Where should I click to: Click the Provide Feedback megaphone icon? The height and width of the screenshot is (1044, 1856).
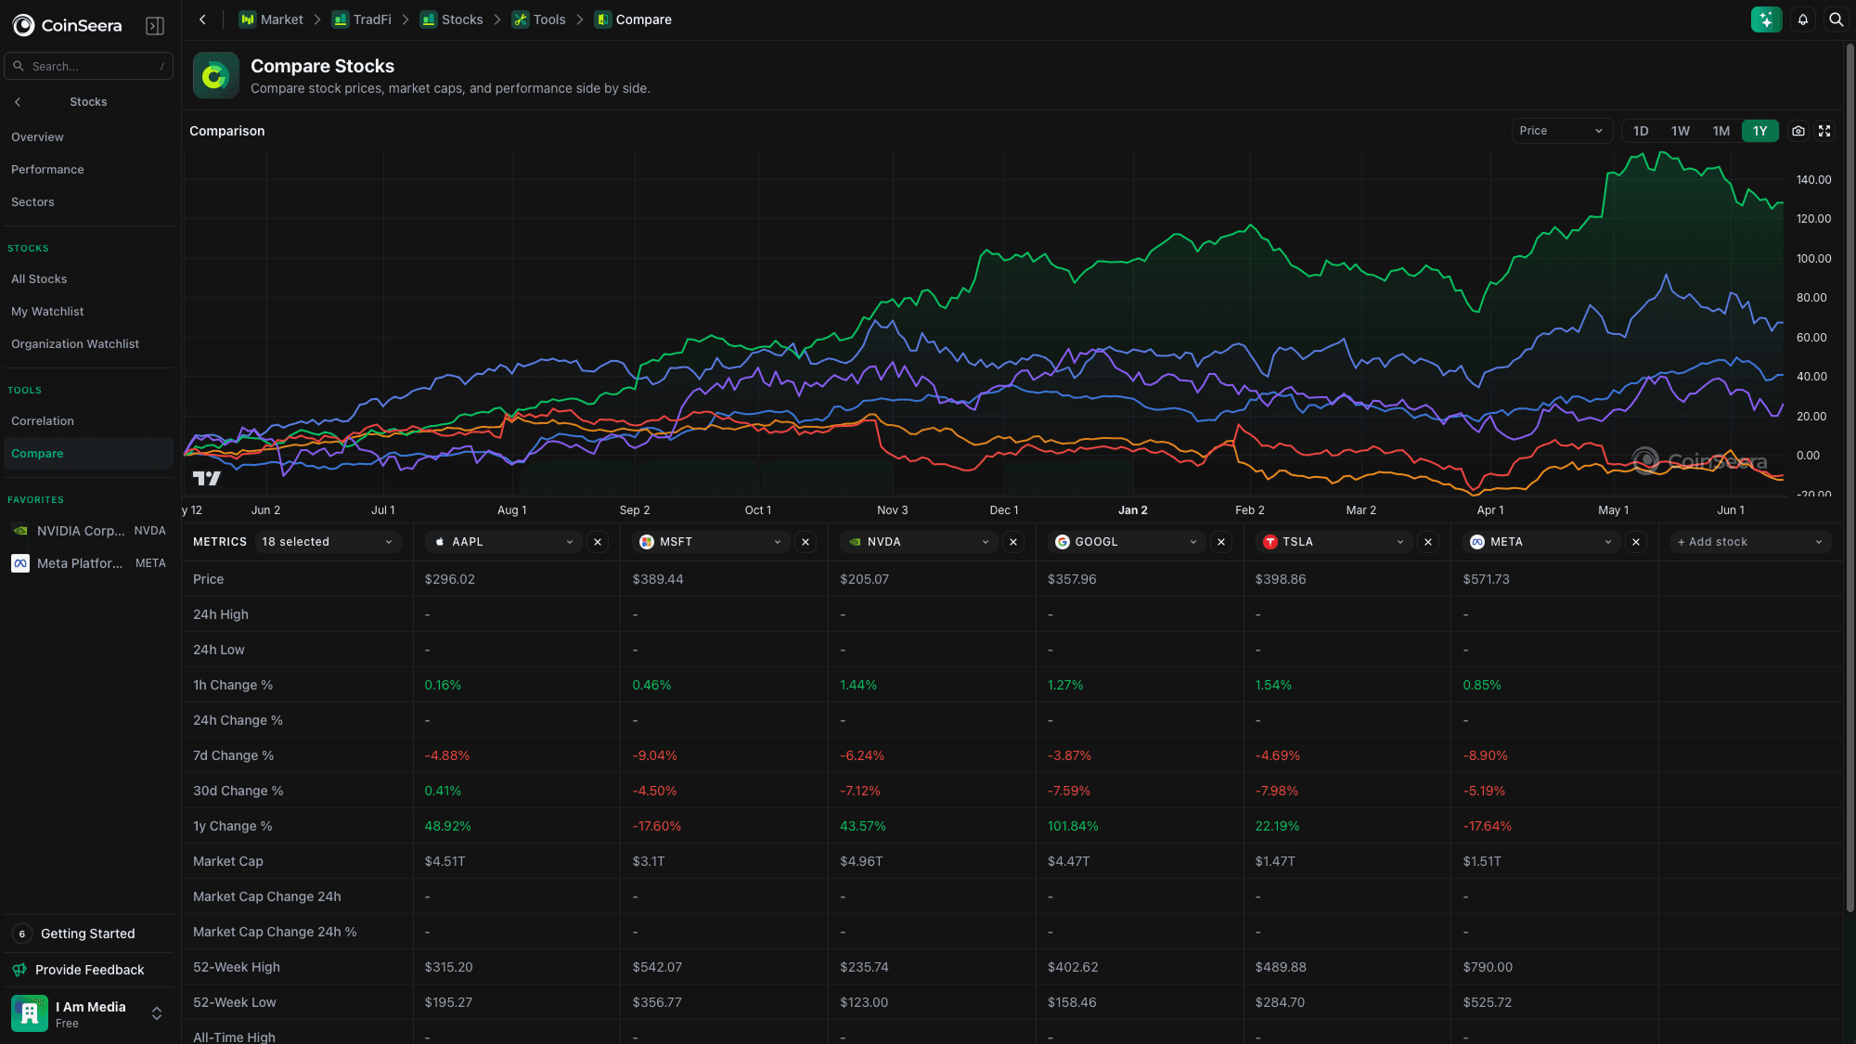pyautogui.click(x=19, y=970)
